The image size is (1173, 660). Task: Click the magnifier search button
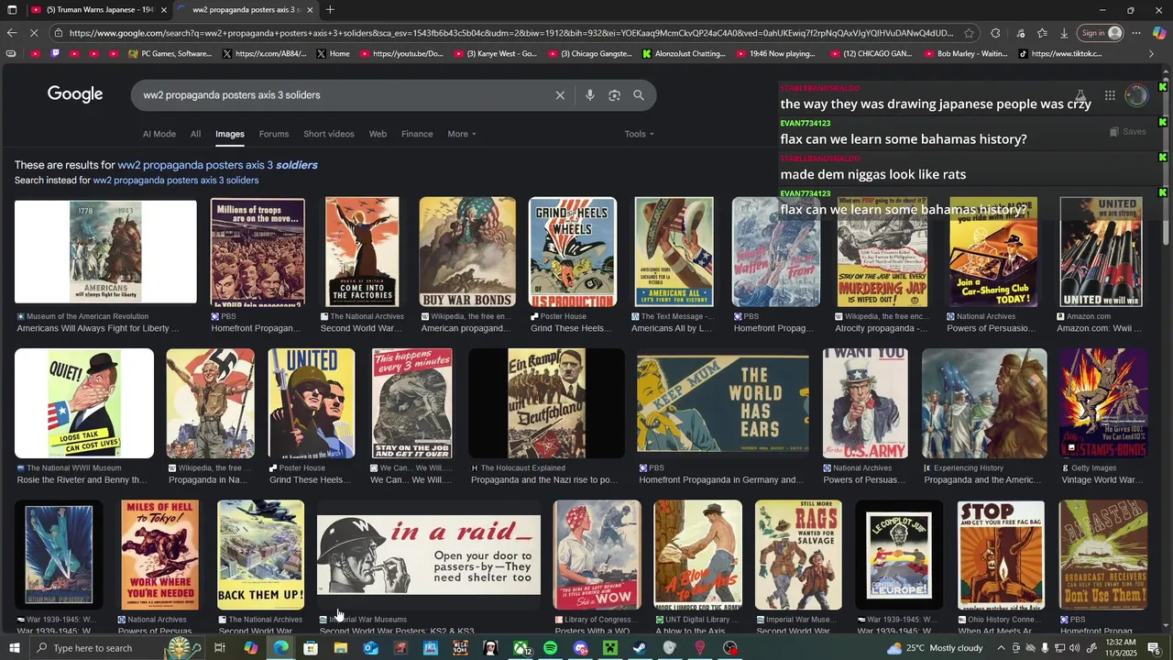pos(639,95)
